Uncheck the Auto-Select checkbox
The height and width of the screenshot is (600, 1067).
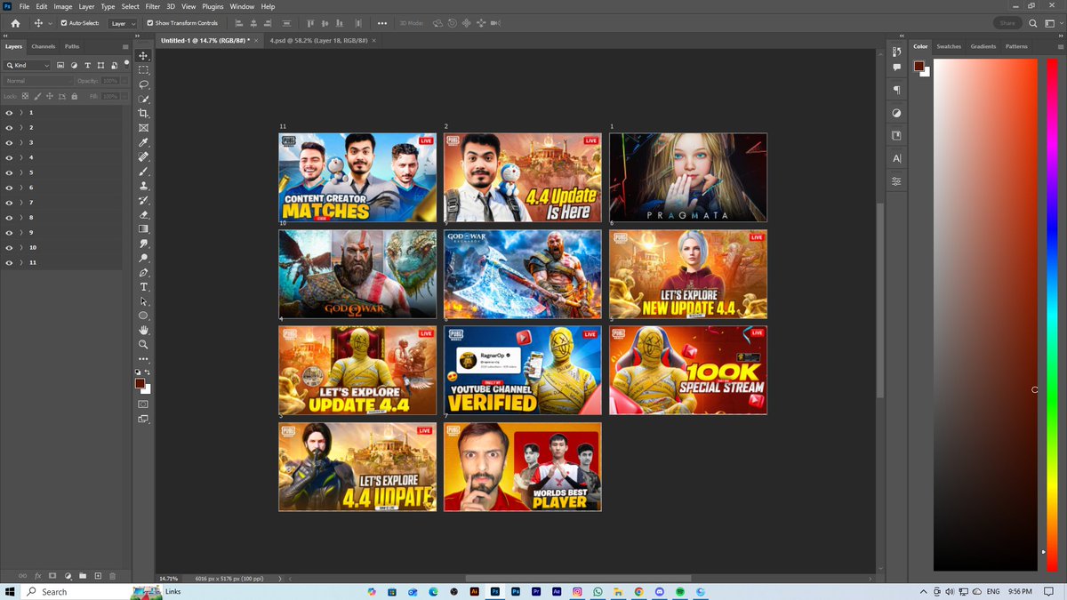coord(63,23)
